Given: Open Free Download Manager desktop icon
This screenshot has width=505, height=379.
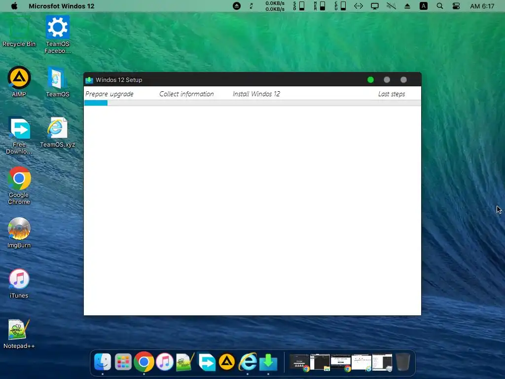Looking at the screenshot, I should (x=19, y=136).
